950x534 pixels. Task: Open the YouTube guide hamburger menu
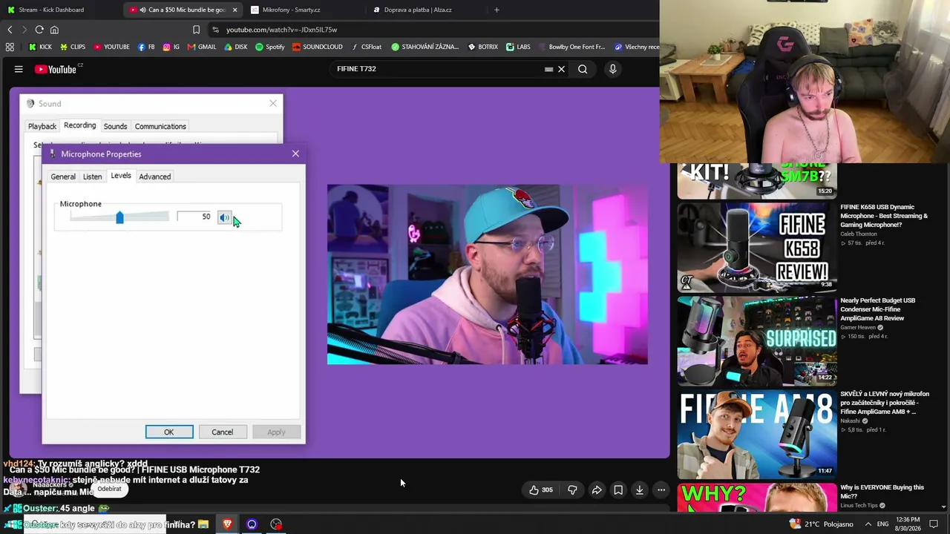point(19,69)
